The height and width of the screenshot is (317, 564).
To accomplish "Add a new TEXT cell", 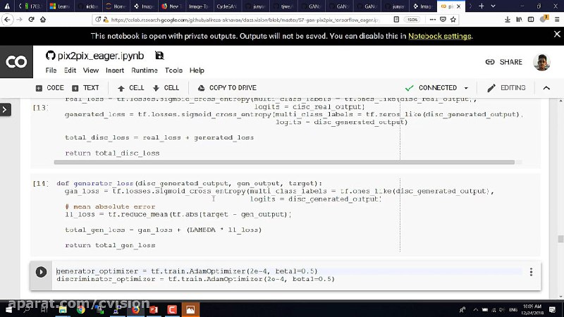I will 85,88.
